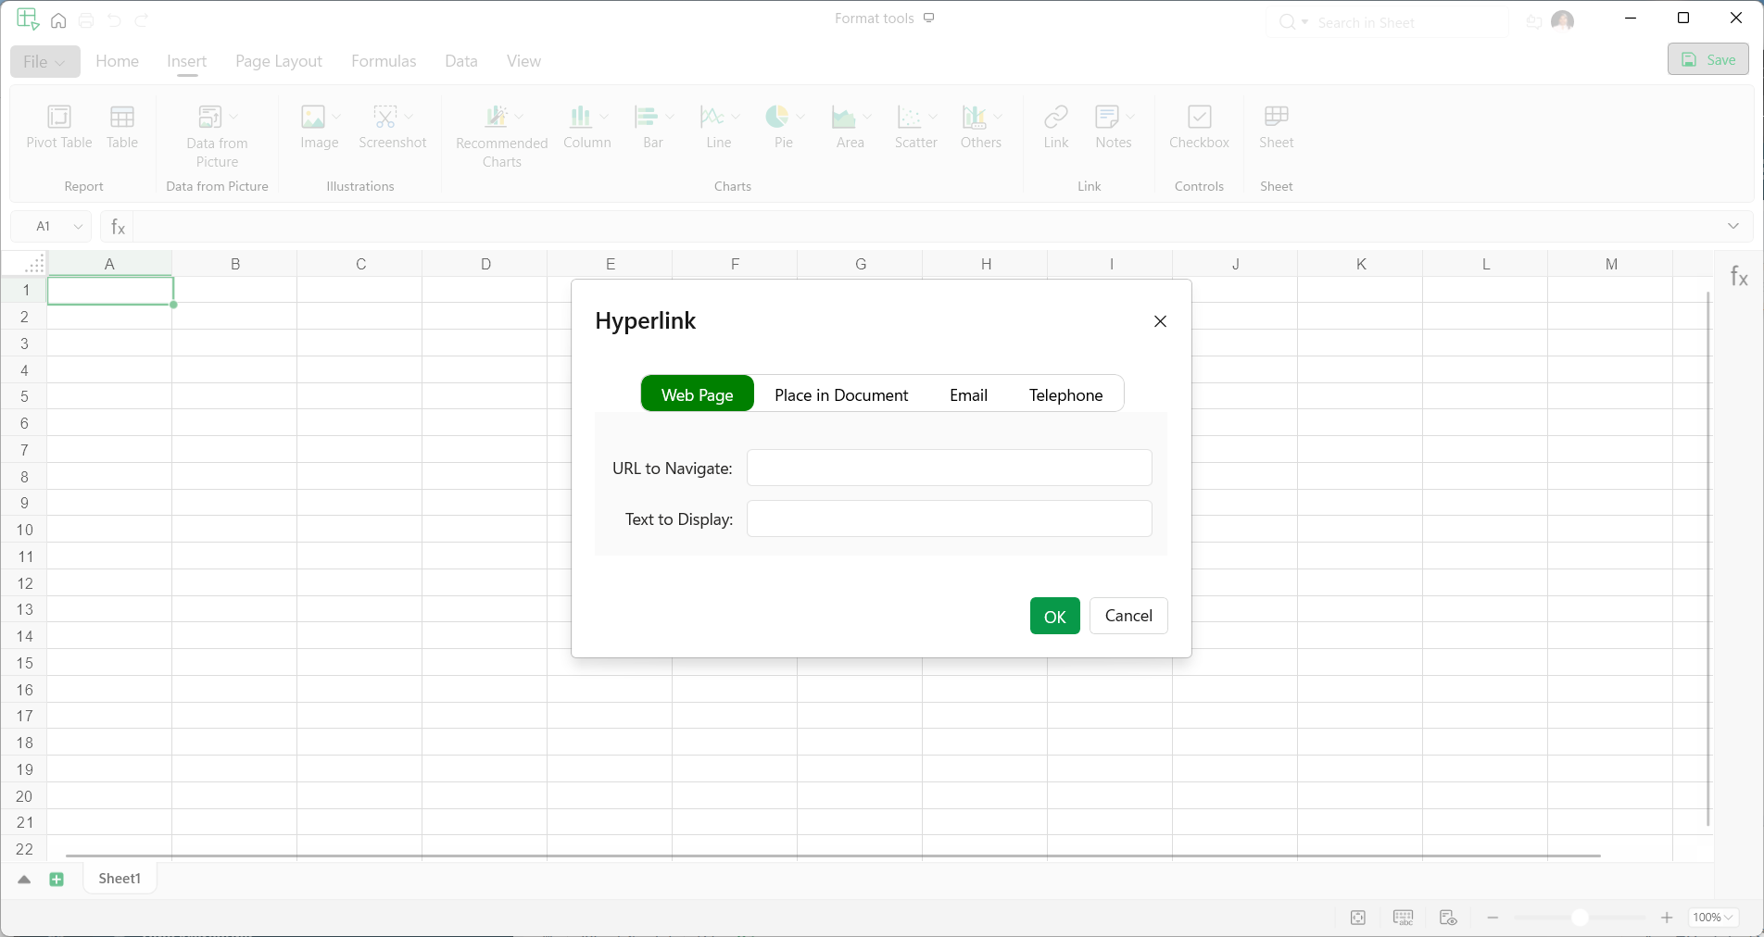The width and height of the screenshot is (1764, 937).
Task: Expand the Column chart dropdown arrow
Action: [x=604, y=117]
